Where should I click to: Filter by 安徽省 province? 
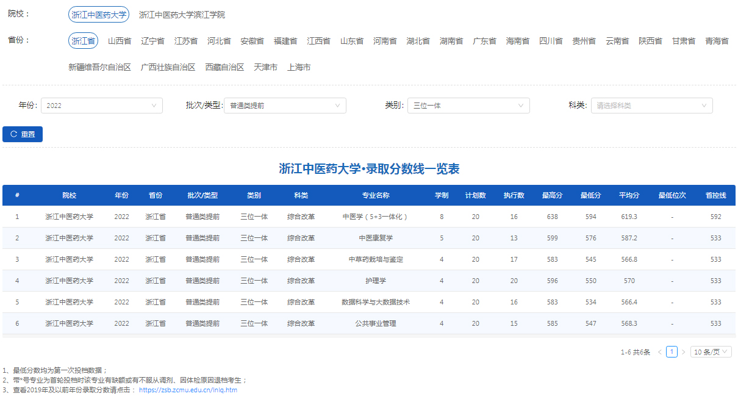click(252, 41)
